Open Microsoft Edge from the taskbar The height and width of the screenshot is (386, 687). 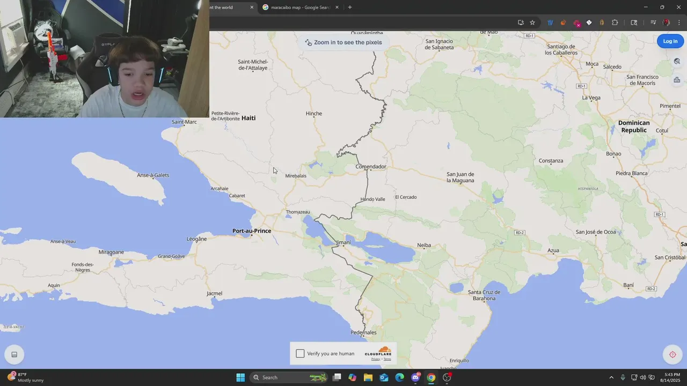point(399,377)
